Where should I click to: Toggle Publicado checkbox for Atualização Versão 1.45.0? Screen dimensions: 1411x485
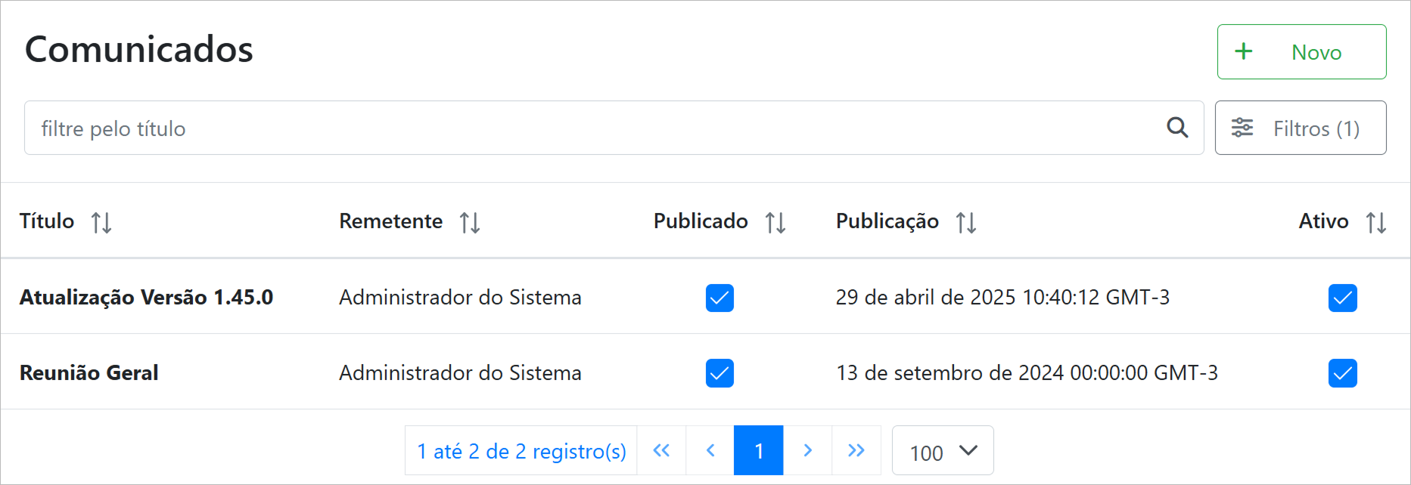[x=719, y=298]
